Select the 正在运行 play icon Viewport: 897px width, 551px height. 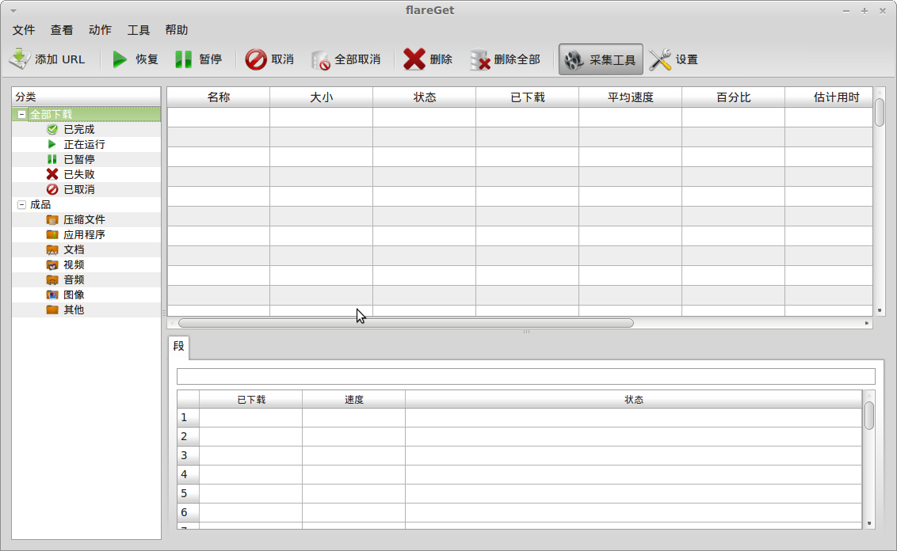pyautogui.click(x=52, y=144)
